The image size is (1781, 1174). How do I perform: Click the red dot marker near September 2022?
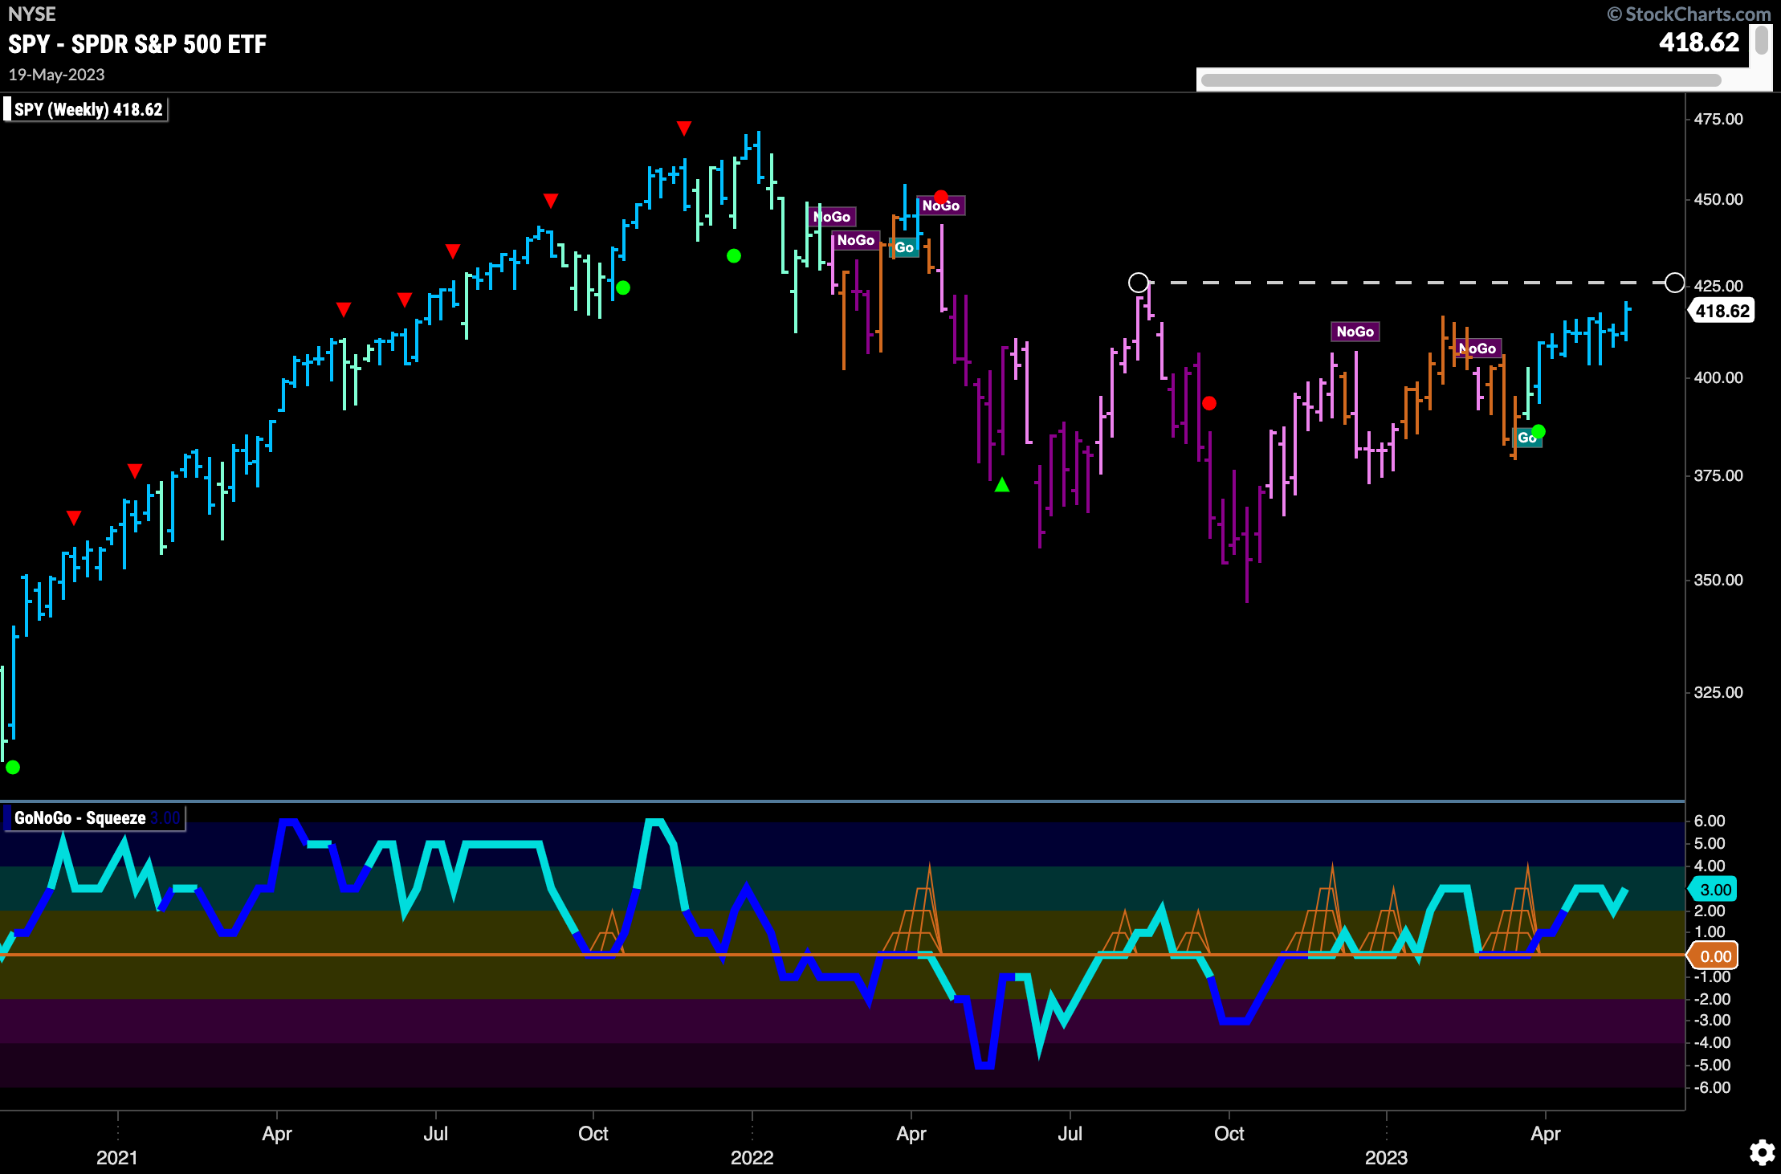pos(1208,403)
